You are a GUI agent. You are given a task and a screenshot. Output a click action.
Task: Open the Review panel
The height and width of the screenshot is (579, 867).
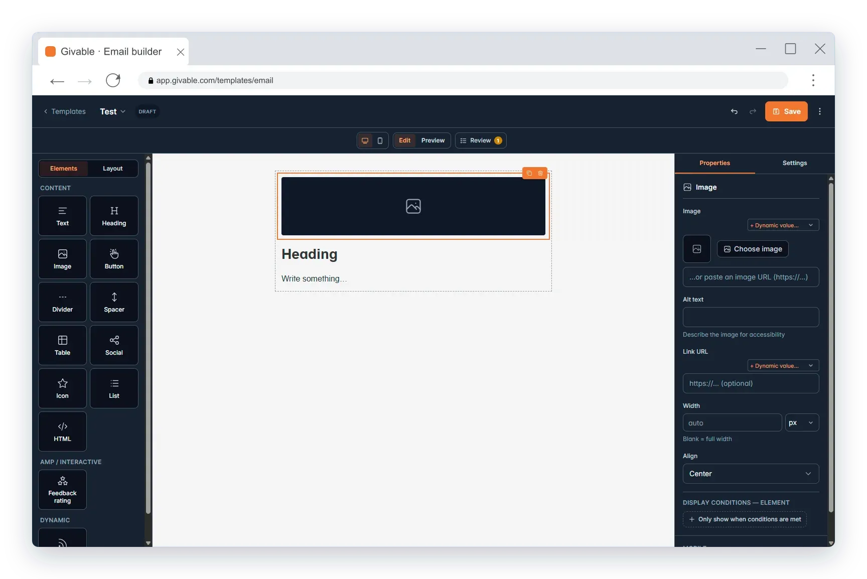[x=481, y=140]
